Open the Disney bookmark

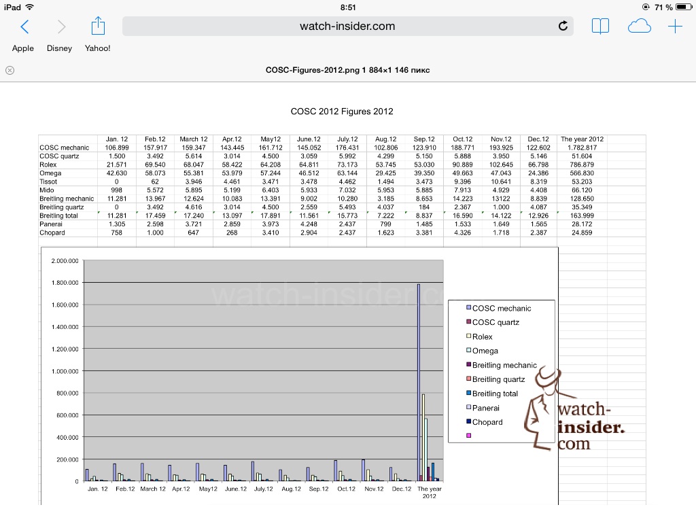click(59, 48)
